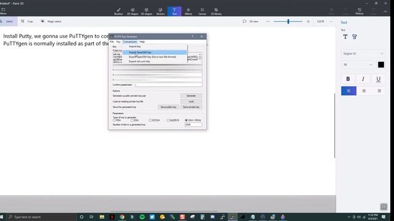The height and width of the screenshot is (221, 394).
Task: Open Conversions menu in PuTTY Key Generator
Action: 130,42
